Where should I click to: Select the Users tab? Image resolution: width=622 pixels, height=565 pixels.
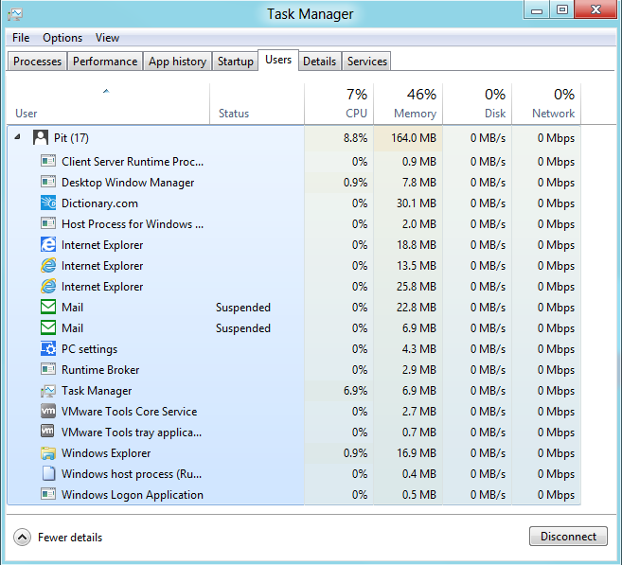(x=278, y=60)
